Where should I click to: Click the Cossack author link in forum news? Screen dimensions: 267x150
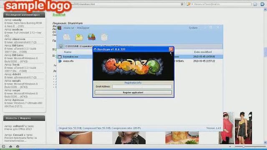pyautogui.click(x=18, y=135)
